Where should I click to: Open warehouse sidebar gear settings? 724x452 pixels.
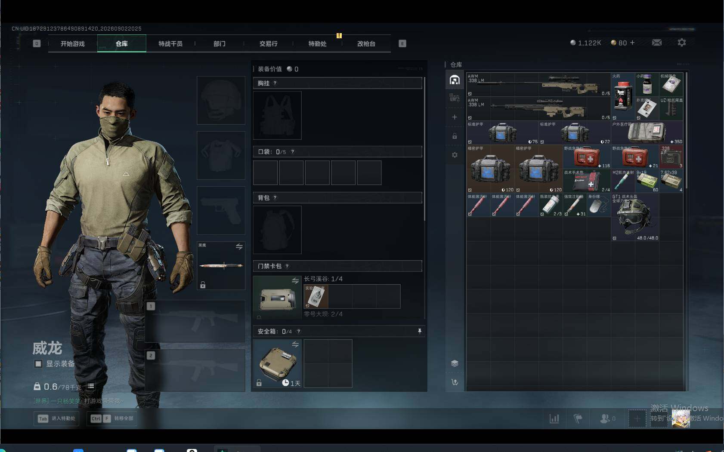455,155
